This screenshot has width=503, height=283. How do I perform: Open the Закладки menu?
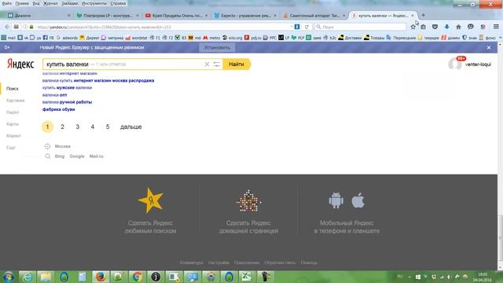click(70, 3)
